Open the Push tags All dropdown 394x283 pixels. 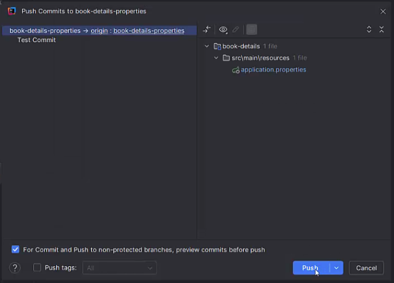point(119,268)
